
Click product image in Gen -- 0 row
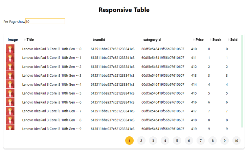point(10,49)
